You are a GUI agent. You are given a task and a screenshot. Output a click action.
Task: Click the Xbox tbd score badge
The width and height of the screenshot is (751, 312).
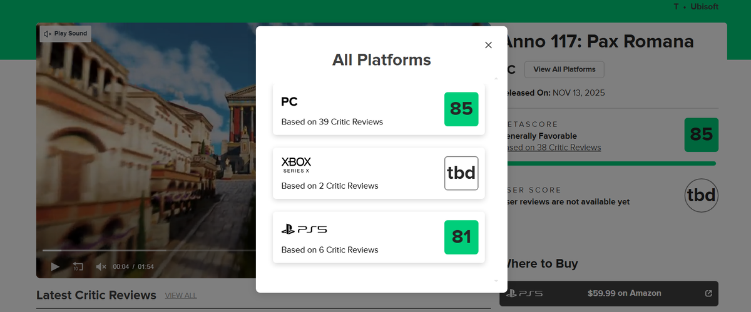(461, 173)
